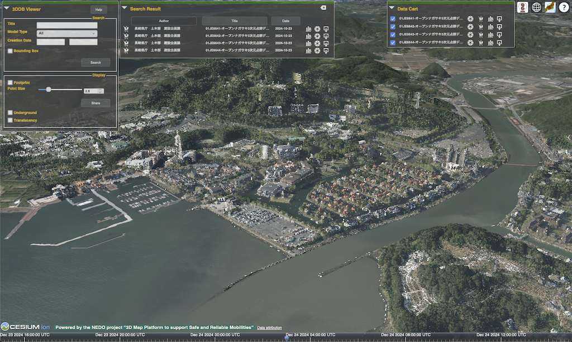Open chart icon of 01JE6644 in Data Cart
Screen dimensions: 572x342
[490, 42]
